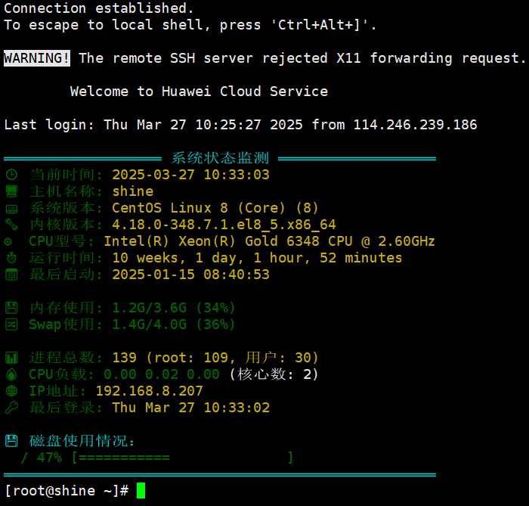Click the globe icon beside IP地址
The width and height of the screenshot is (529, 506).
pyautogui.click(x=11, y=391)
